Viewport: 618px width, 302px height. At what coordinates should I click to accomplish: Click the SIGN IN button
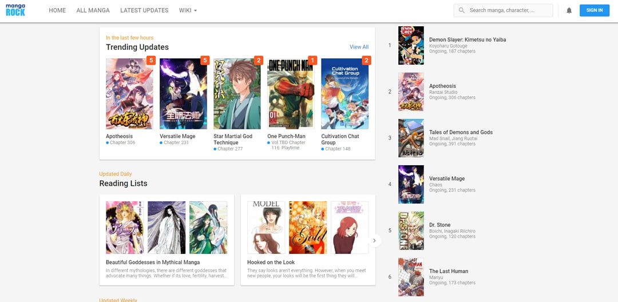pos(595,10)
